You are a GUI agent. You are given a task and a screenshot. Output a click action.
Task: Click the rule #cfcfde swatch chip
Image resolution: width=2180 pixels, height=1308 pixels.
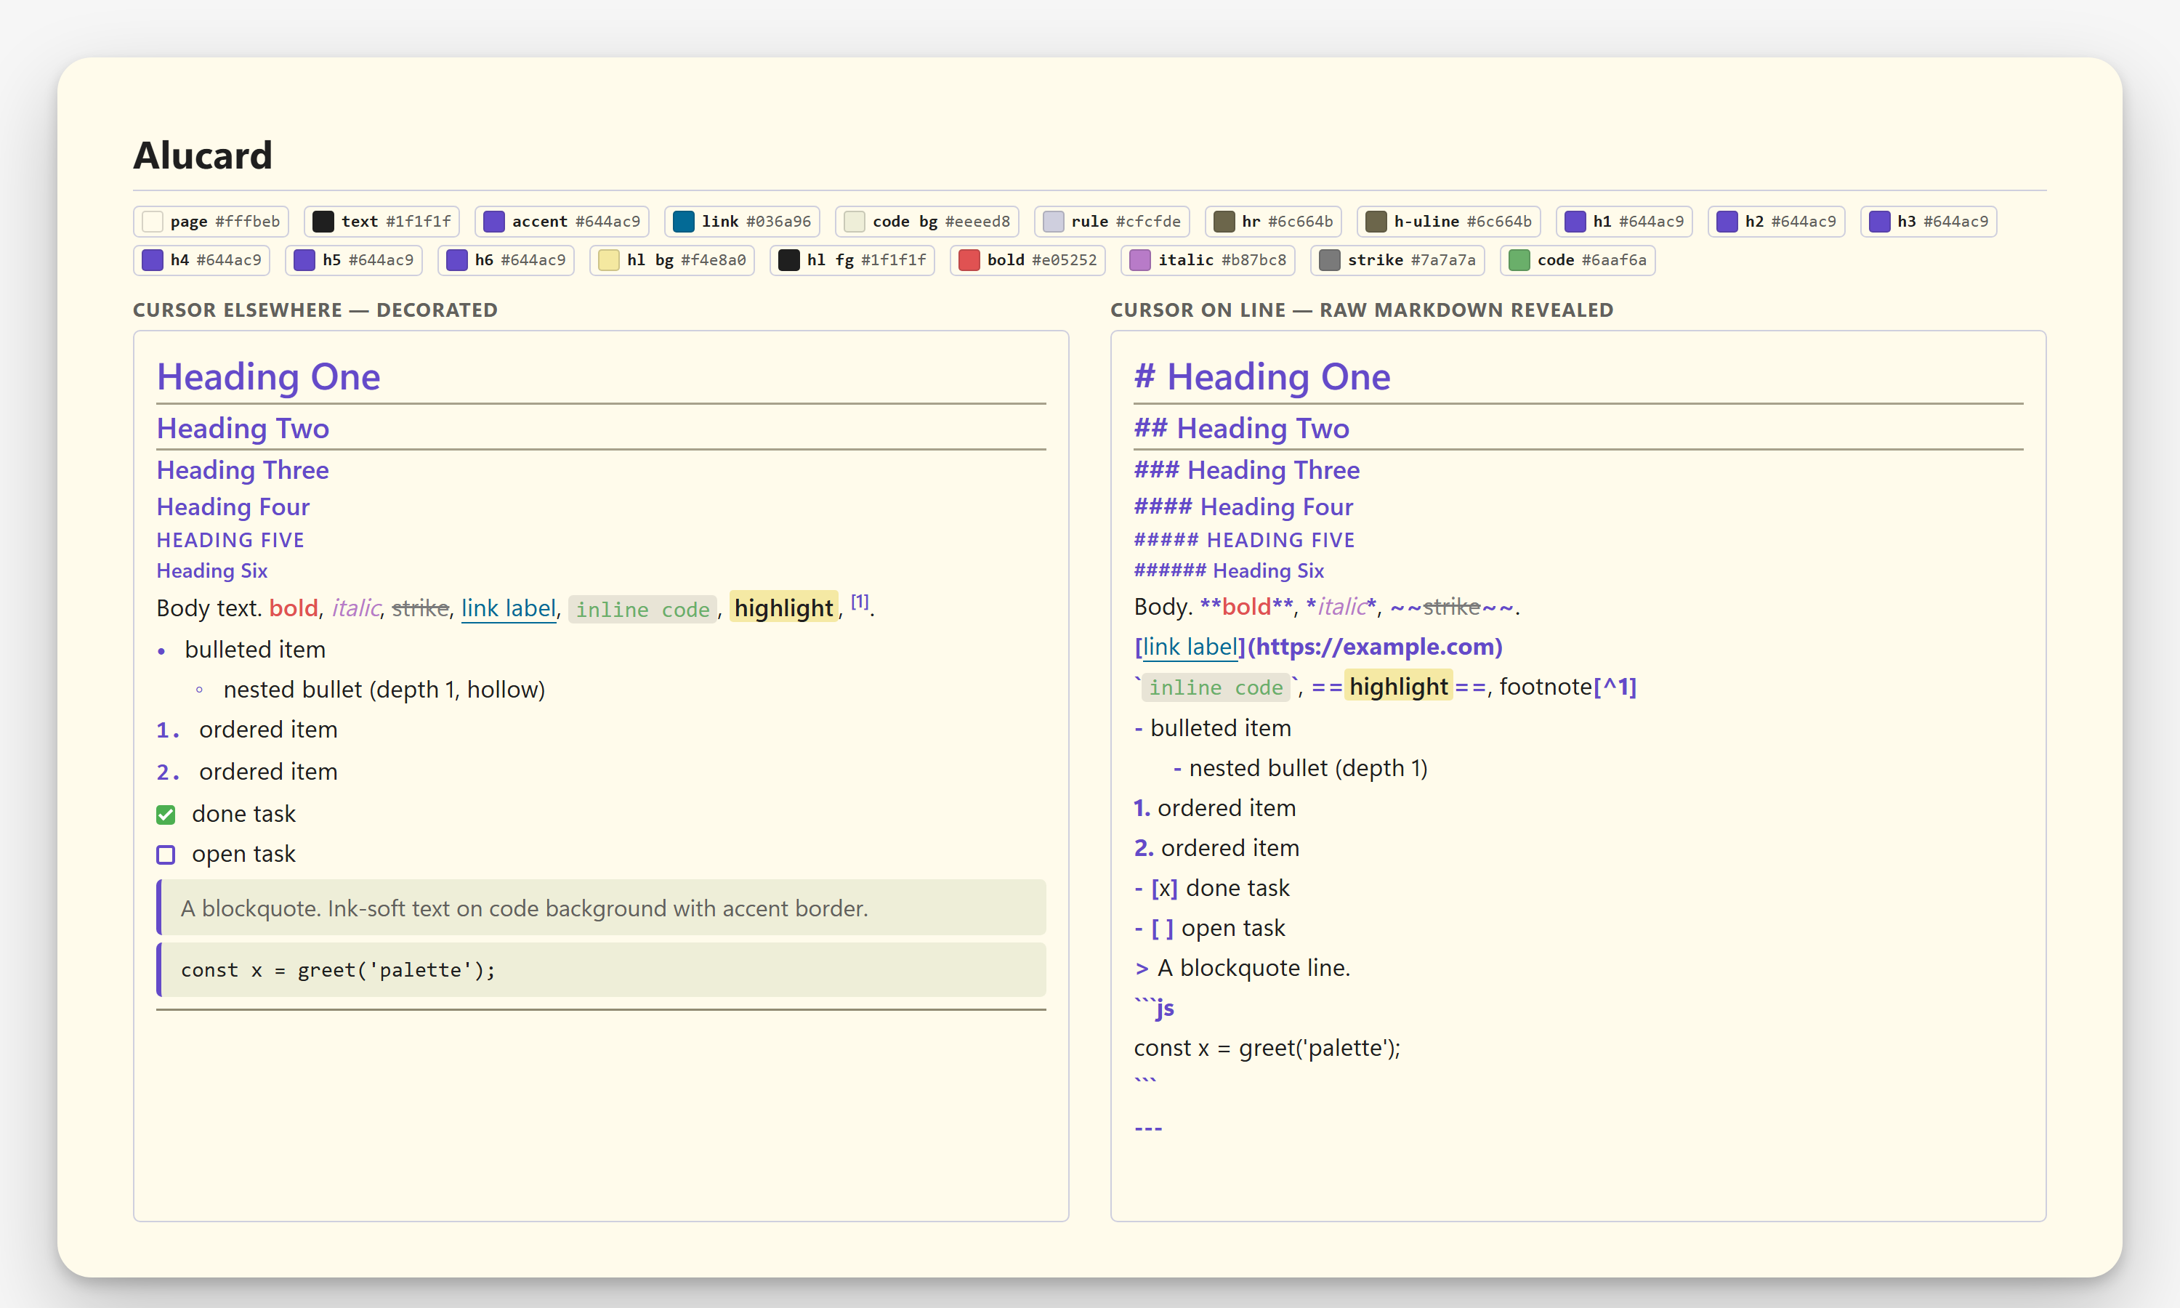coord(1112,221)
